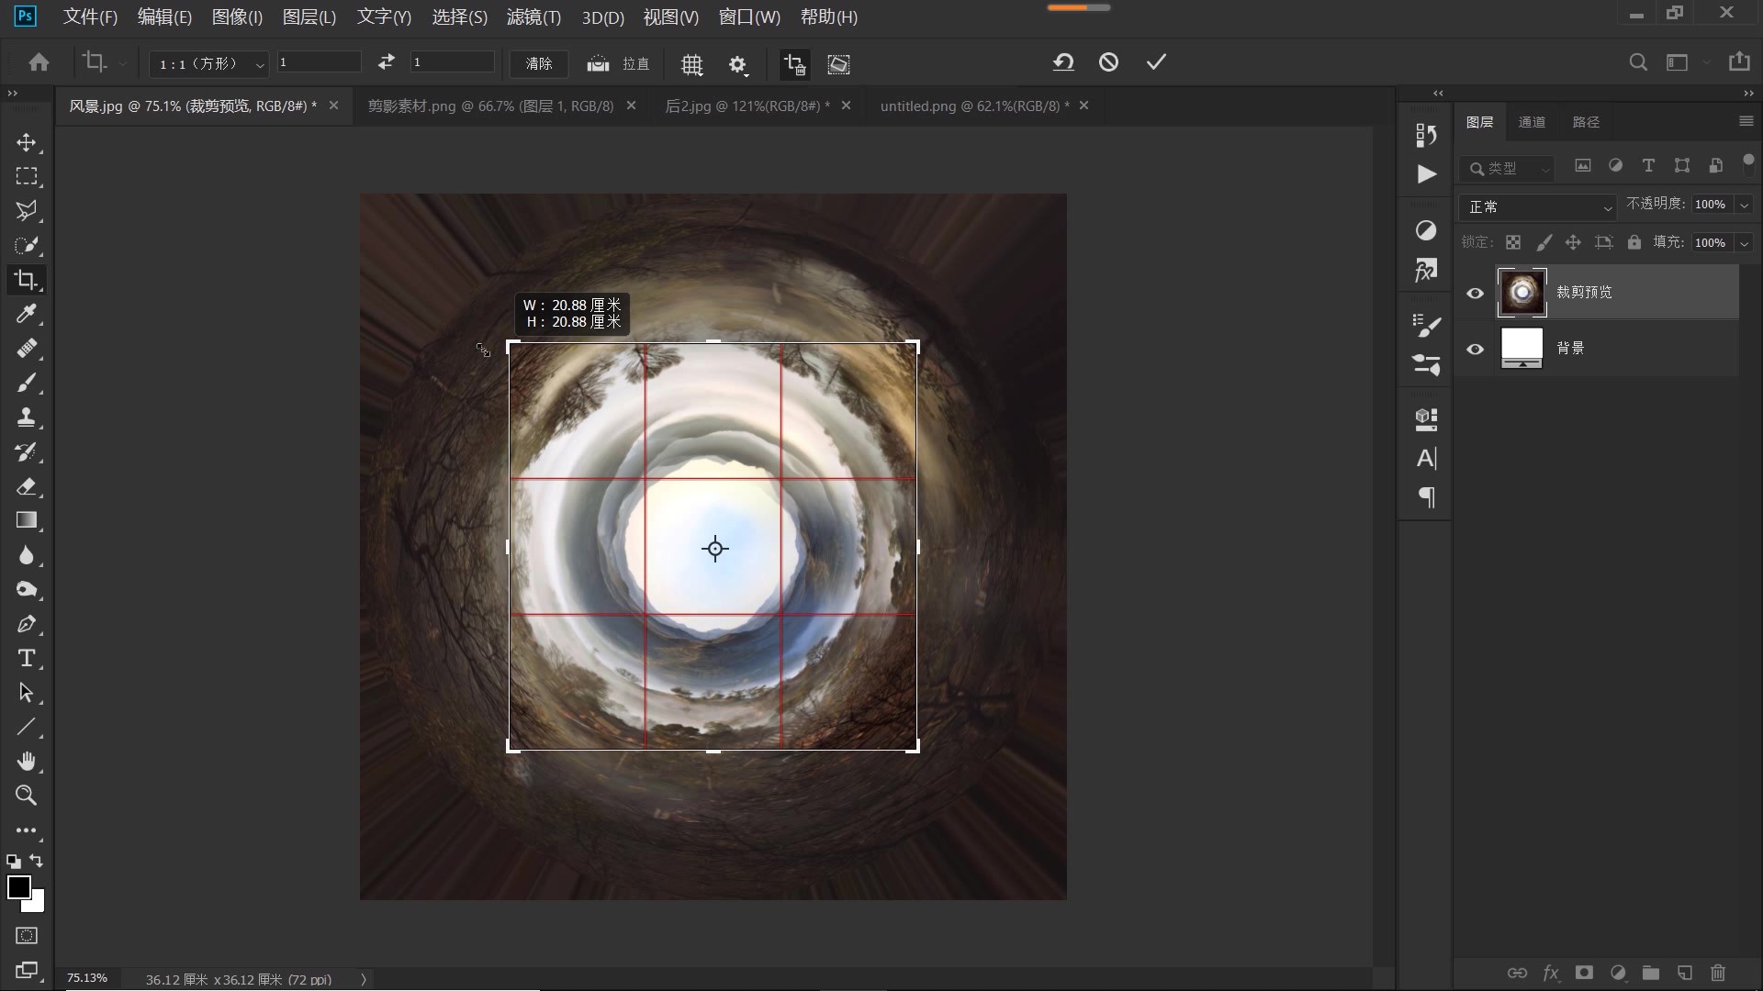Cancel the current crop operation

click(1108, 62)
